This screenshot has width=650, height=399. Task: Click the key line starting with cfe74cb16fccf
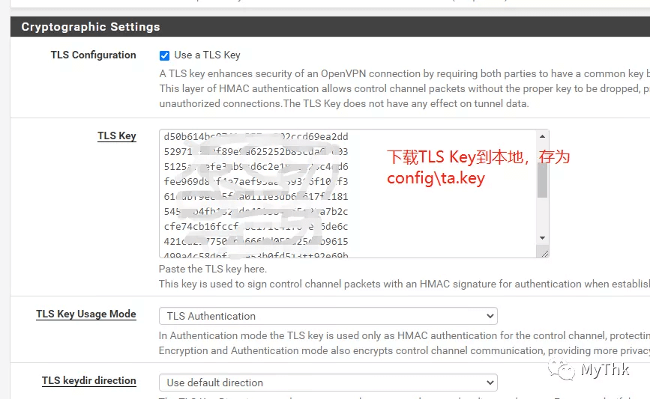pos(256,226)
